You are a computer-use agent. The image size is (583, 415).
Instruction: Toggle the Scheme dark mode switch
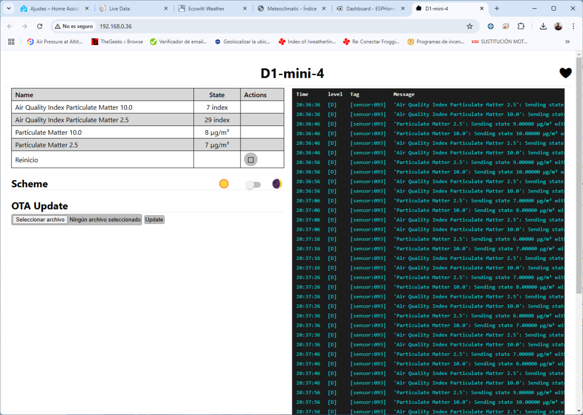click(x=253, y=185)
